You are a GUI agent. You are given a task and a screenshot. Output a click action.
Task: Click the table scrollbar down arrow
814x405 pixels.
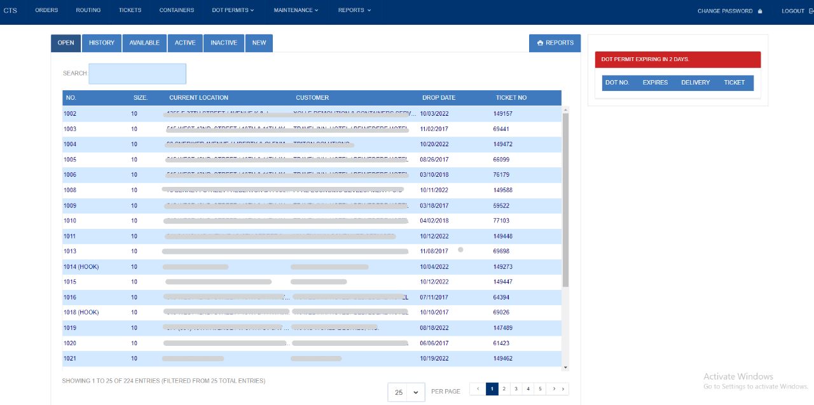coord(565,367)
